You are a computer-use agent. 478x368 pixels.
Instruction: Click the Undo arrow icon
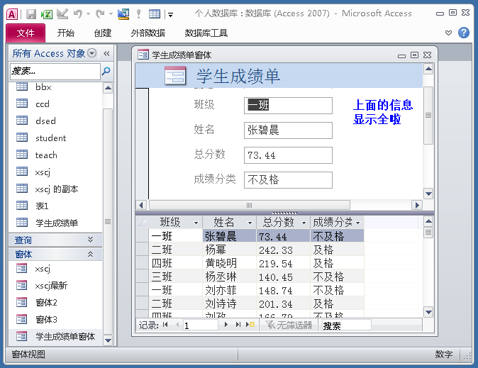coord(78,13)
